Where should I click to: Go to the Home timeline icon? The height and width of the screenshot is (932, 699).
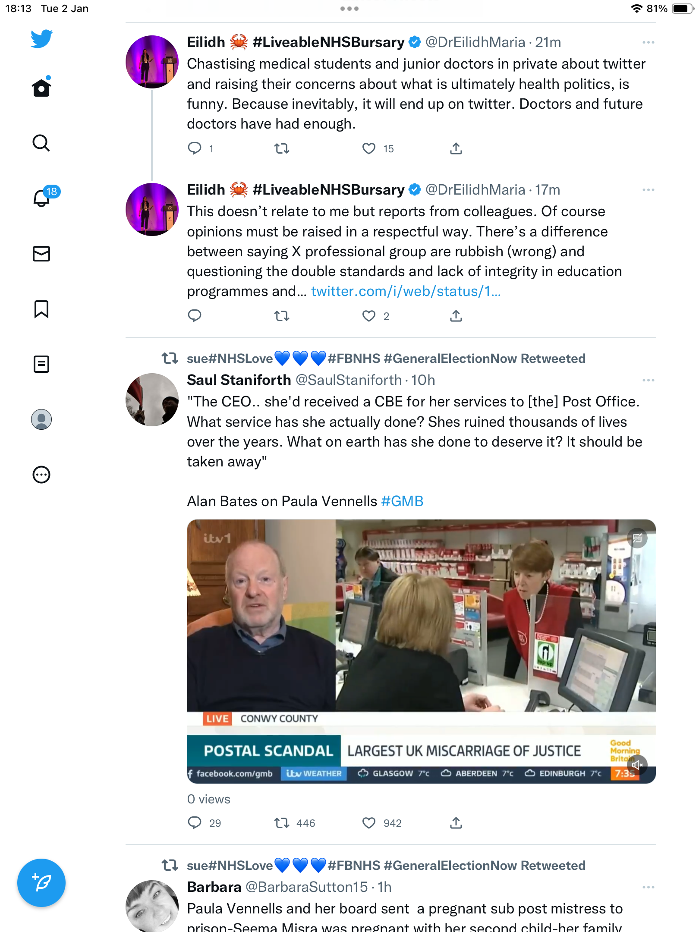click(x=41, y=88)
